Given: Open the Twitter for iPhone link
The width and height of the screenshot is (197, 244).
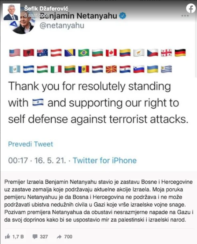Looking at the screenshot, I should [x=105, y=161].
